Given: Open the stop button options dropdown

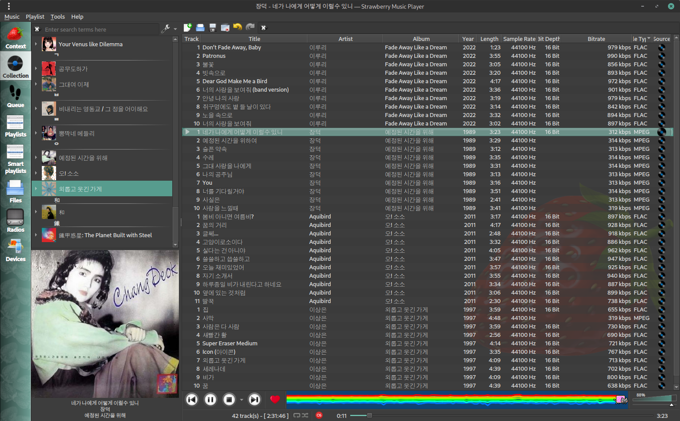Looking at the screenshot, I should click(x=242, y=400).
